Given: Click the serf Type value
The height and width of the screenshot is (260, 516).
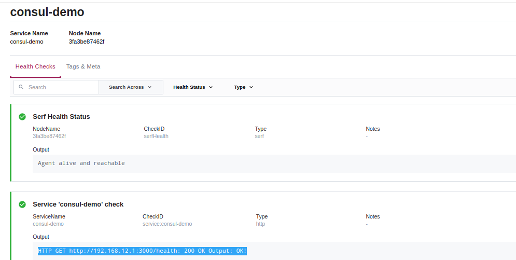Looking at the screenshot, I should pos(259,136).
